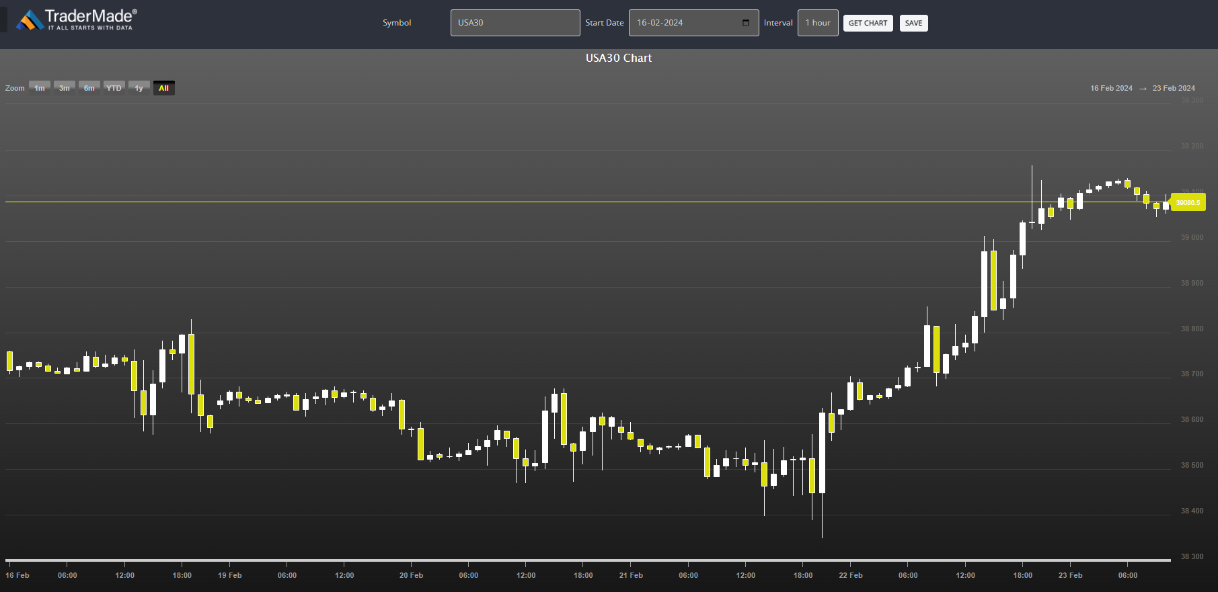
Task: Click the 38 500 price axis label
Action: pyautogui.click(x=1192, y=465)
